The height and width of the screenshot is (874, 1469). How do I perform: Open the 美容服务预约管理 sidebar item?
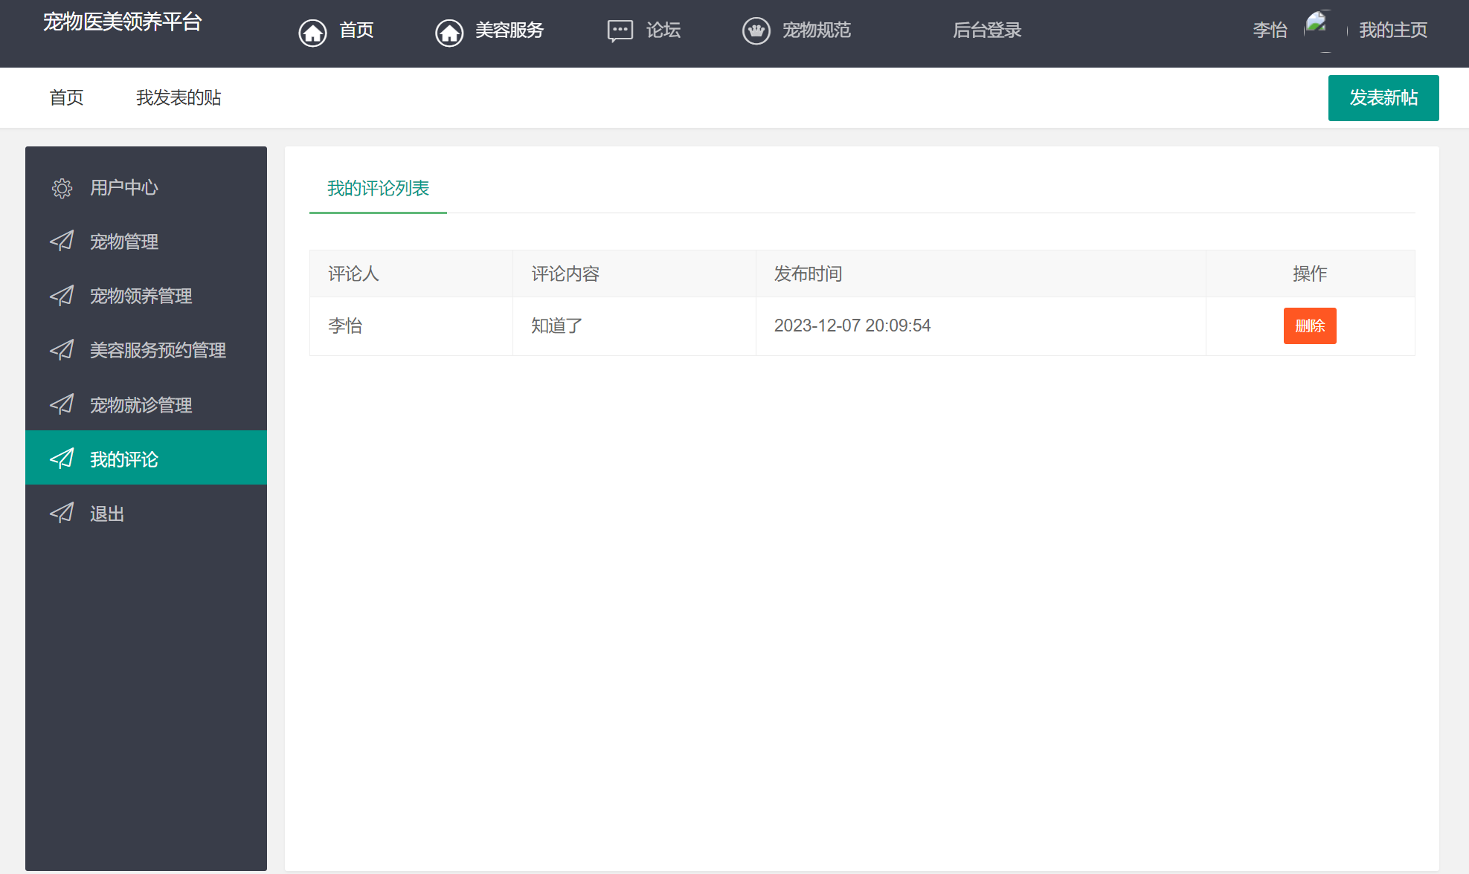[x=158, y=350]
